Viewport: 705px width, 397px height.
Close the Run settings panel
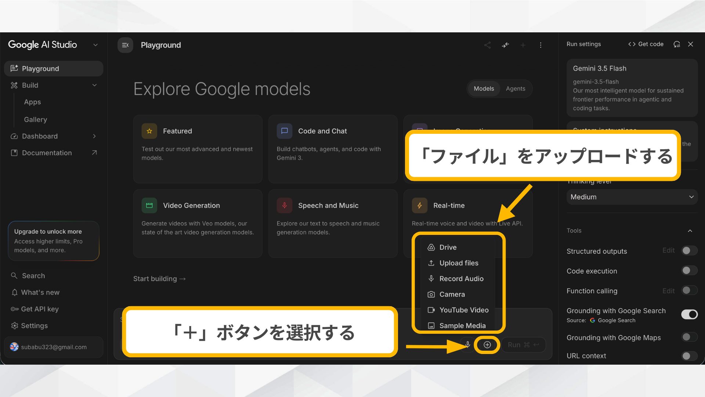point(691,44)
